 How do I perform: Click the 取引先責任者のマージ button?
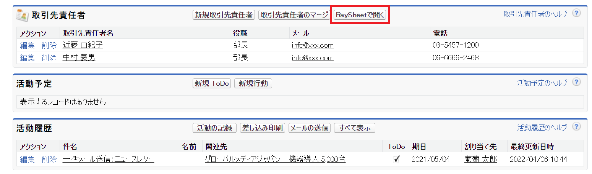(x=294, y=15)
